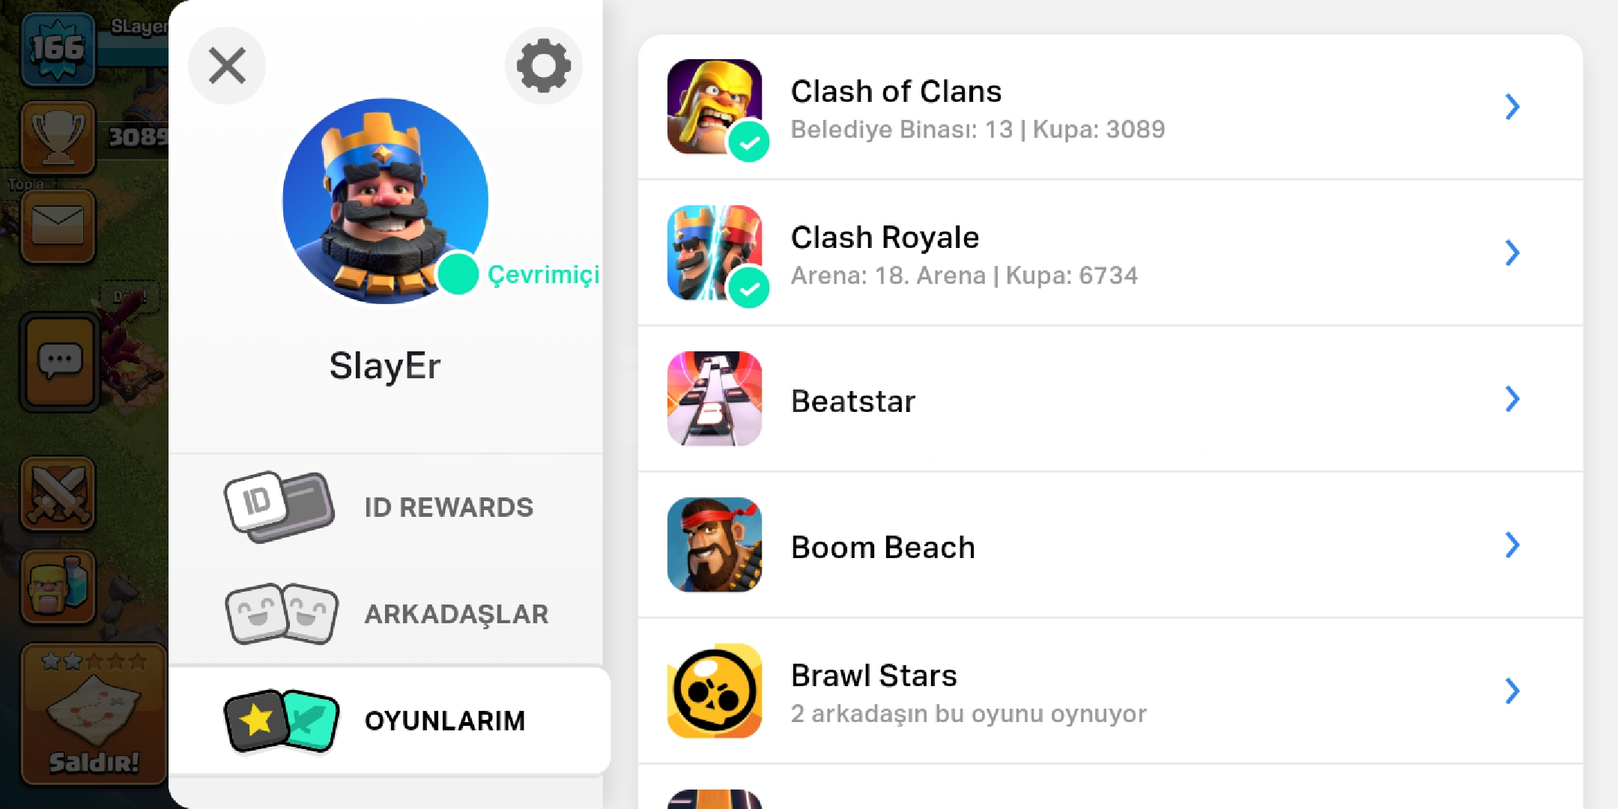Screen dimensions: 1618x809
Task: Open the settings gear icon
Action: pyautogui.click(x=544, y=66)
